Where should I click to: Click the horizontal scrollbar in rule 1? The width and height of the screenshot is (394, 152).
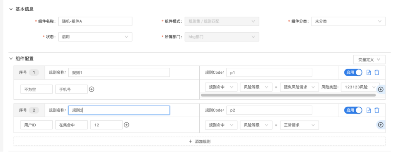[288, 95]
